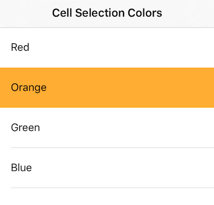Click separator line under the Green row

point(112,148)
